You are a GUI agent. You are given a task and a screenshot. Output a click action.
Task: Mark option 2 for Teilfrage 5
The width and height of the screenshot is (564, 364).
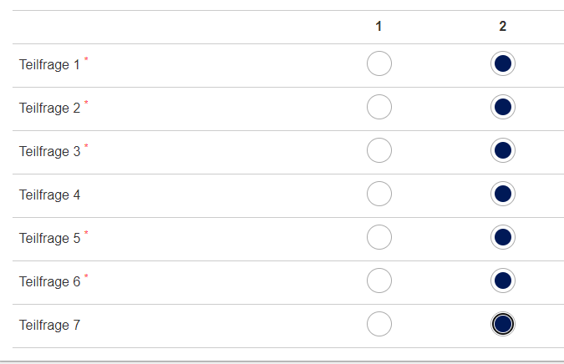click(503, 237)
